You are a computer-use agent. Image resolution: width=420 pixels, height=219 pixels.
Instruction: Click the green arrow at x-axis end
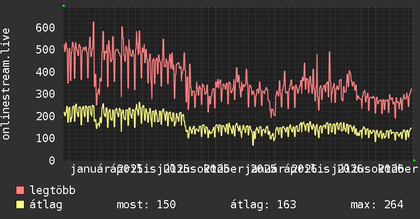414,160
